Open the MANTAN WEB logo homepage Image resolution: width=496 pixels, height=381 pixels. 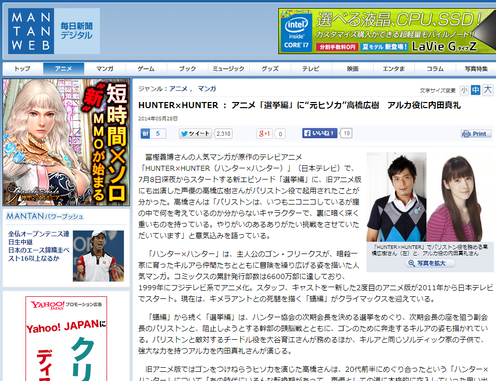coord(31,31)
